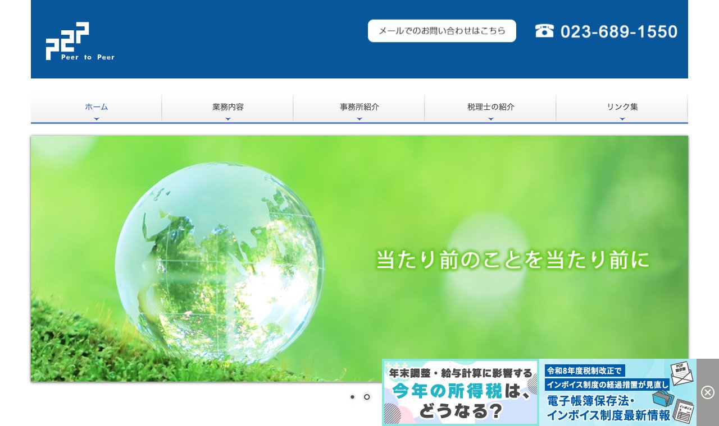Click the glass globe hero slide image
The height and width of the screenshot is (426, 719).
tap(359, 258)
